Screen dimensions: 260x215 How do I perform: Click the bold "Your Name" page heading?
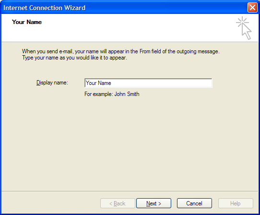[x=27, y=22]
